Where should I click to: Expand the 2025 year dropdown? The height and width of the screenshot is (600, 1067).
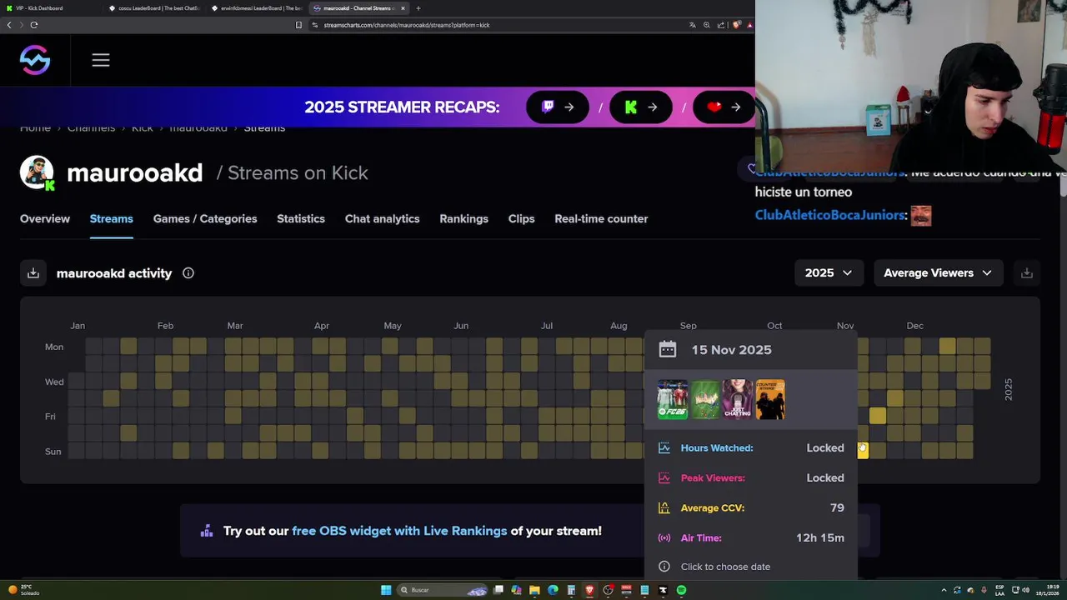click(829, 273)
